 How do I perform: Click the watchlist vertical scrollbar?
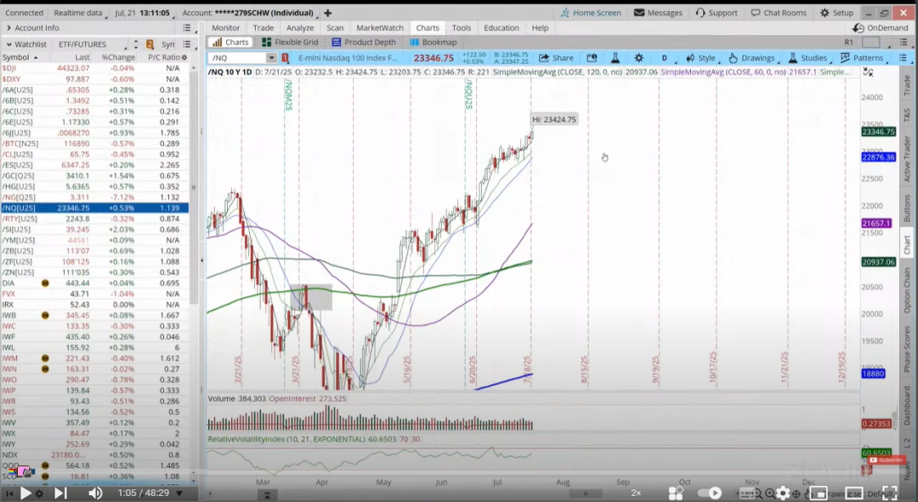[x=194, y=187]
